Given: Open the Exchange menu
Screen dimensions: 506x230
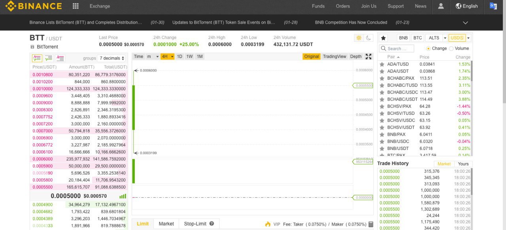Looking at the screenshot, I should click(x=100, y=6).
